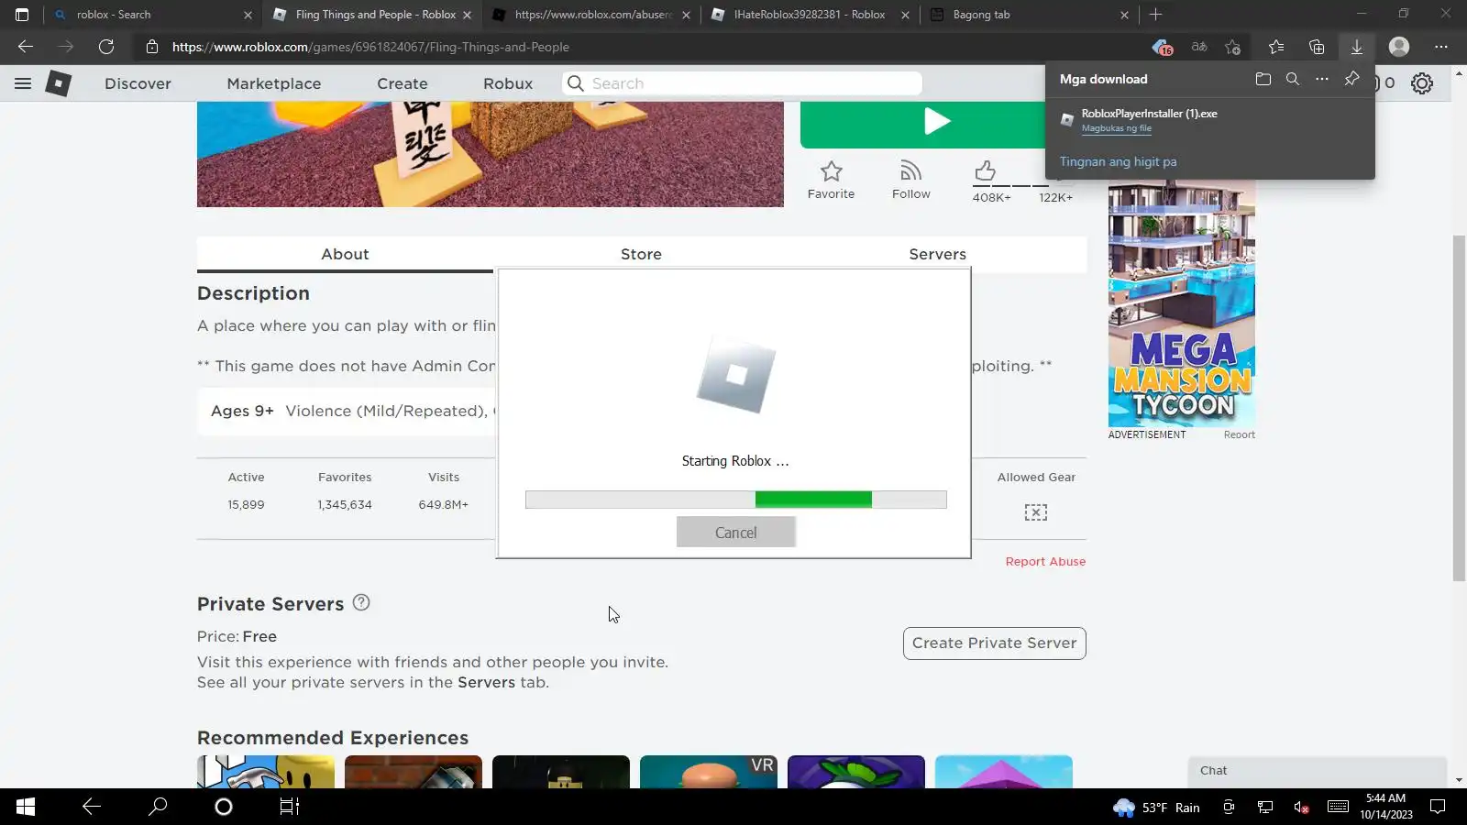Cancel the Starting Roblox dialog
The width and height of the screenshot is (1467, 825).
click(736, 533)
